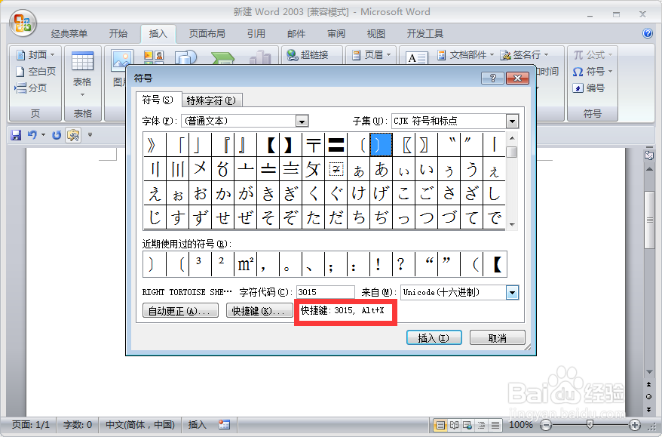662x437 pixels.
Task: Open the 经典菜单 ribbon tab
Action: 69,34
